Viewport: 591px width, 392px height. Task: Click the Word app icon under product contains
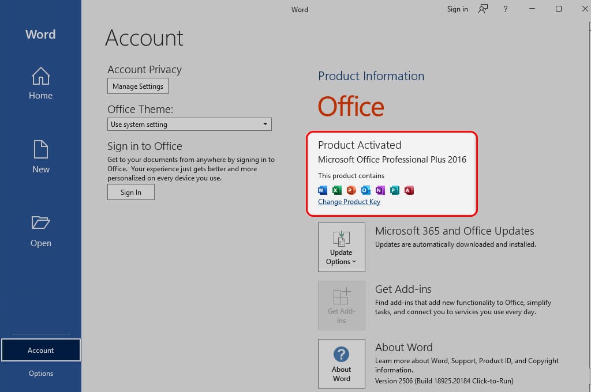[322, 190]
